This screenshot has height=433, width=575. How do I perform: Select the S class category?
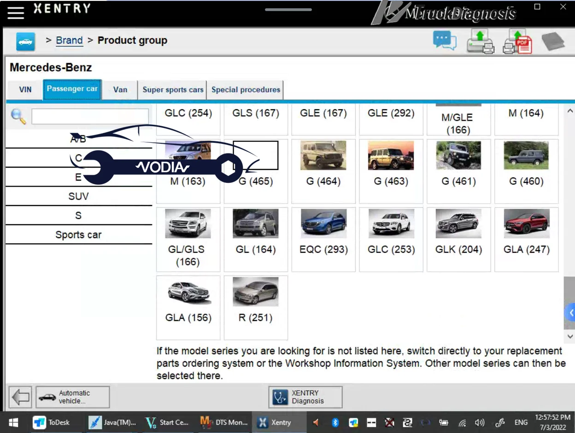(78, 216)
